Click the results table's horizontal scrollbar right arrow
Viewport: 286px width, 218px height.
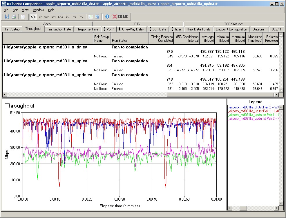point(276,95)
